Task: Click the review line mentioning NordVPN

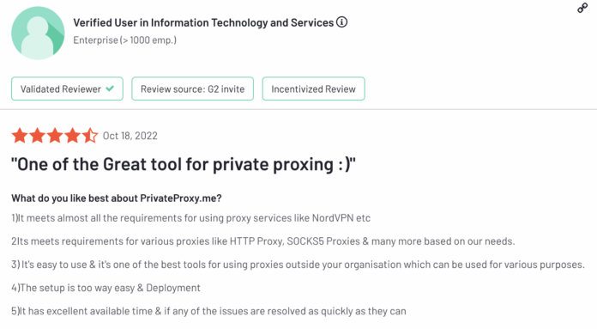Action: click(190, 218)
